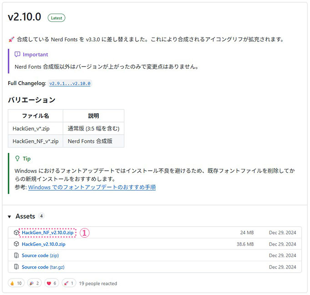Collapse the Assets section triangle
The height and width of the screenshot is (295, 310).
(9, 217)
